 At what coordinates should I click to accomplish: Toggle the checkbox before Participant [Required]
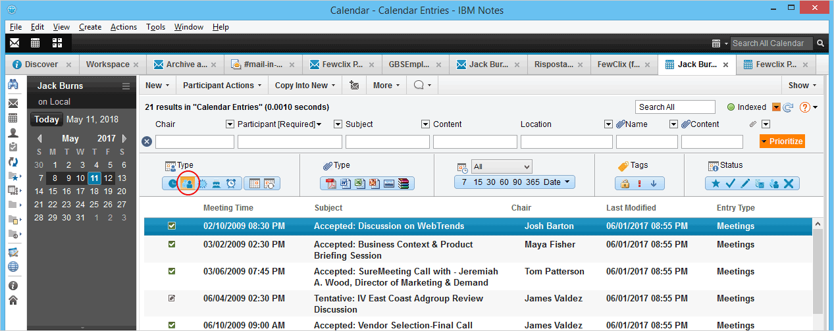coord(230,124)
